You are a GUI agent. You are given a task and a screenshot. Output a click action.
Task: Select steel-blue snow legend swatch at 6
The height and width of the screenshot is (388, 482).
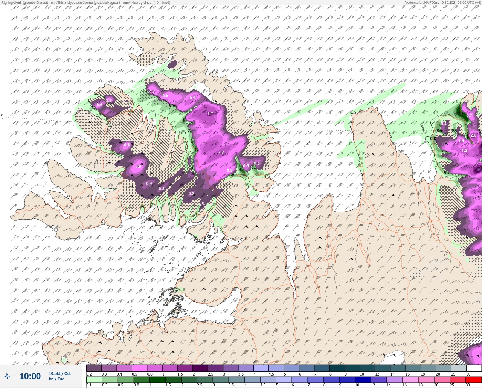pyautogui.click(x=307, y=368)
